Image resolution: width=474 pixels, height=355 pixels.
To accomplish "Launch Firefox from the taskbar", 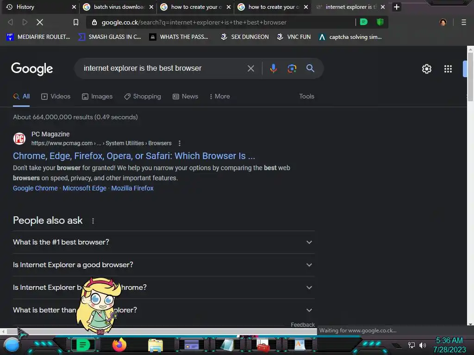I will (119, 345).
